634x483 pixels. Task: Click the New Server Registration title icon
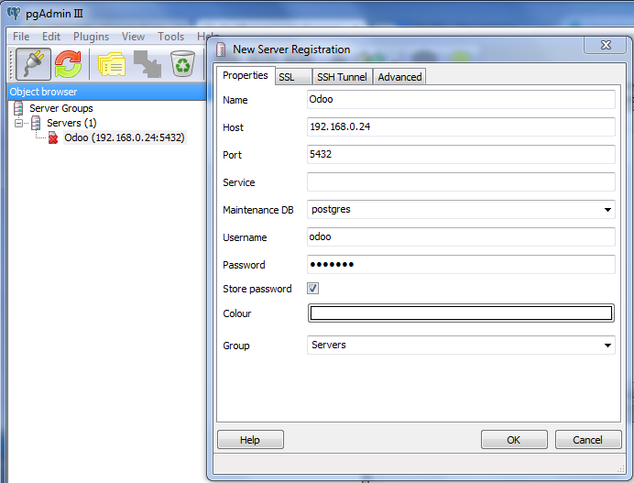pos(221,49)
